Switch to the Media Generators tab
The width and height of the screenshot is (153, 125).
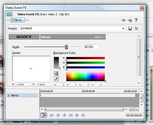42,122
